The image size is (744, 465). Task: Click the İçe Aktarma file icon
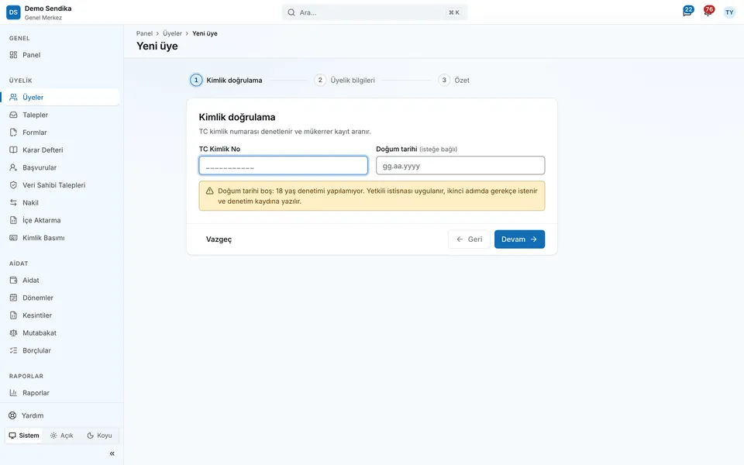(x=13, y=220)
